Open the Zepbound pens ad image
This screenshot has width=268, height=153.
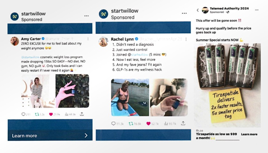[227, 85]
